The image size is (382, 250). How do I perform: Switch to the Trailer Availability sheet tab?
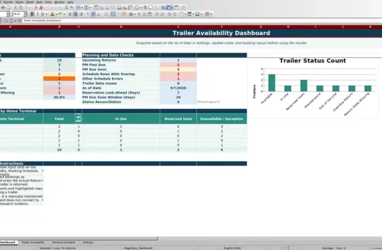tap(33, 242)
